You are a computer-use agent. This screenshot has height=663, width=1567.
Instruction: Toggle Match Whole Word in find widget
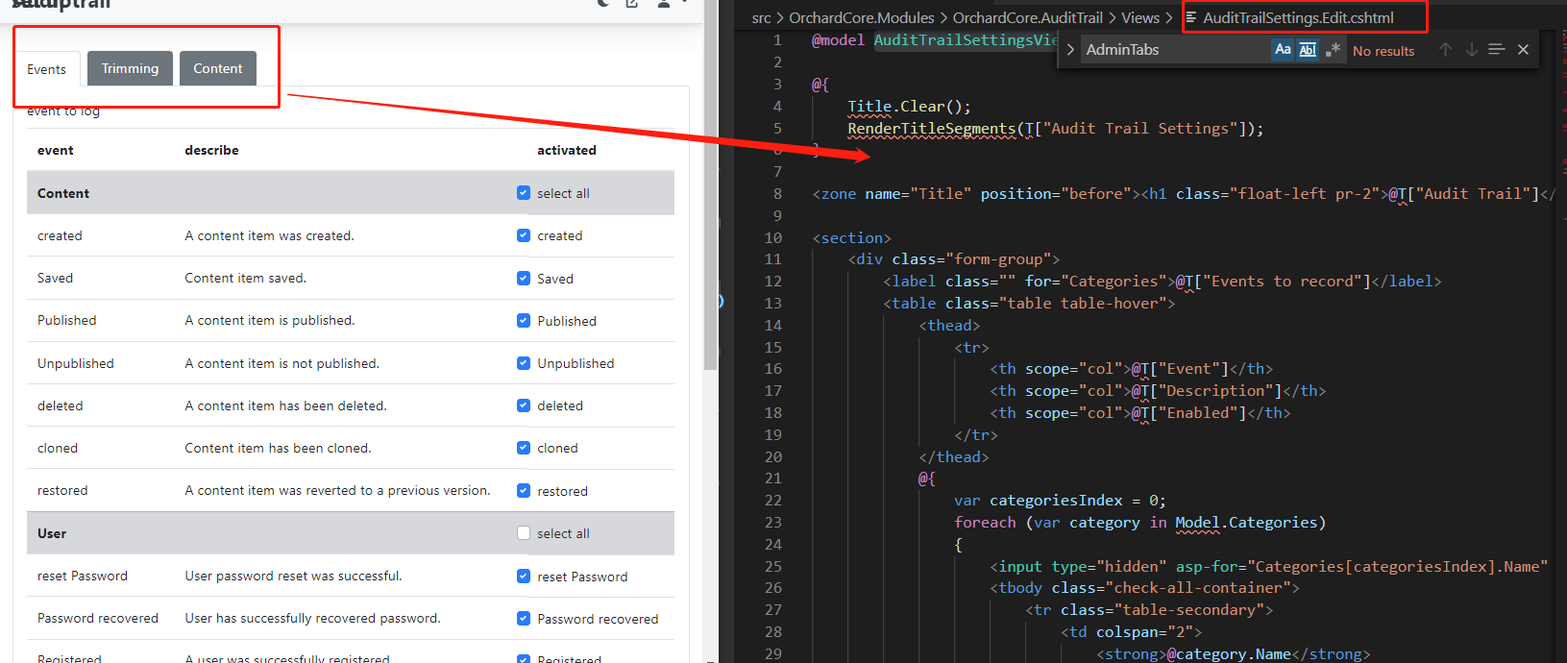1308,49
